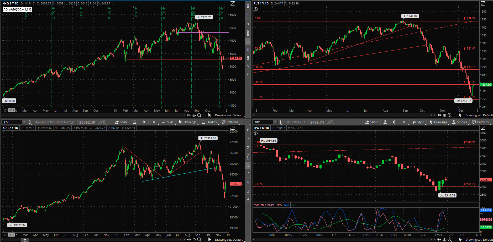Viewport: 493px width, 242px height.
Task: Open Drawing set: Default below the /NQ chart
Action: point(229,115)
